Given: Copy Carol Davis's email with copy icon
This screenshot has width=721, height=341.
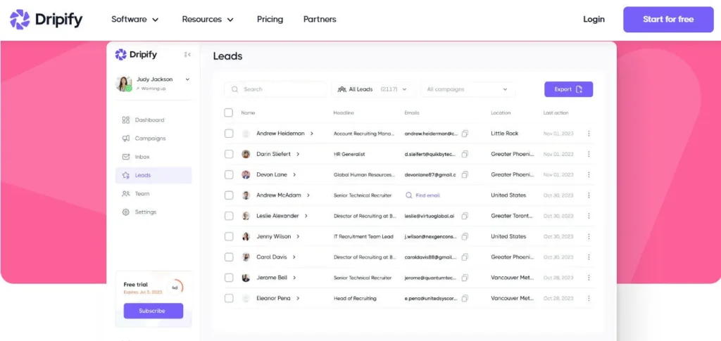Looking at the screenshot, I should (x=465, y=257).
